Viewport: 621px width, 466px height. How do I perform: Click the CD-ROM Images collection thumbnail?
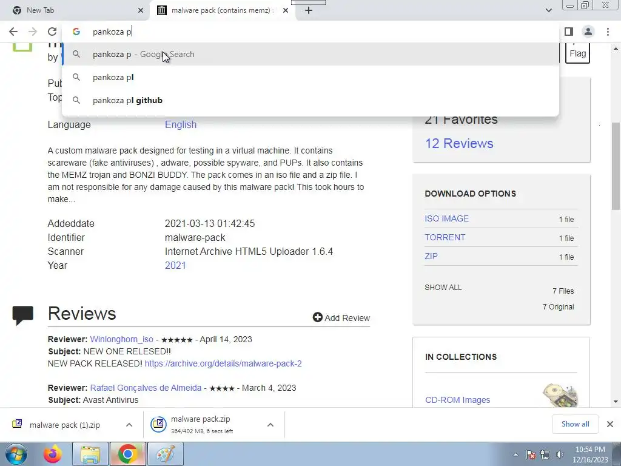(x=560, y=395)
